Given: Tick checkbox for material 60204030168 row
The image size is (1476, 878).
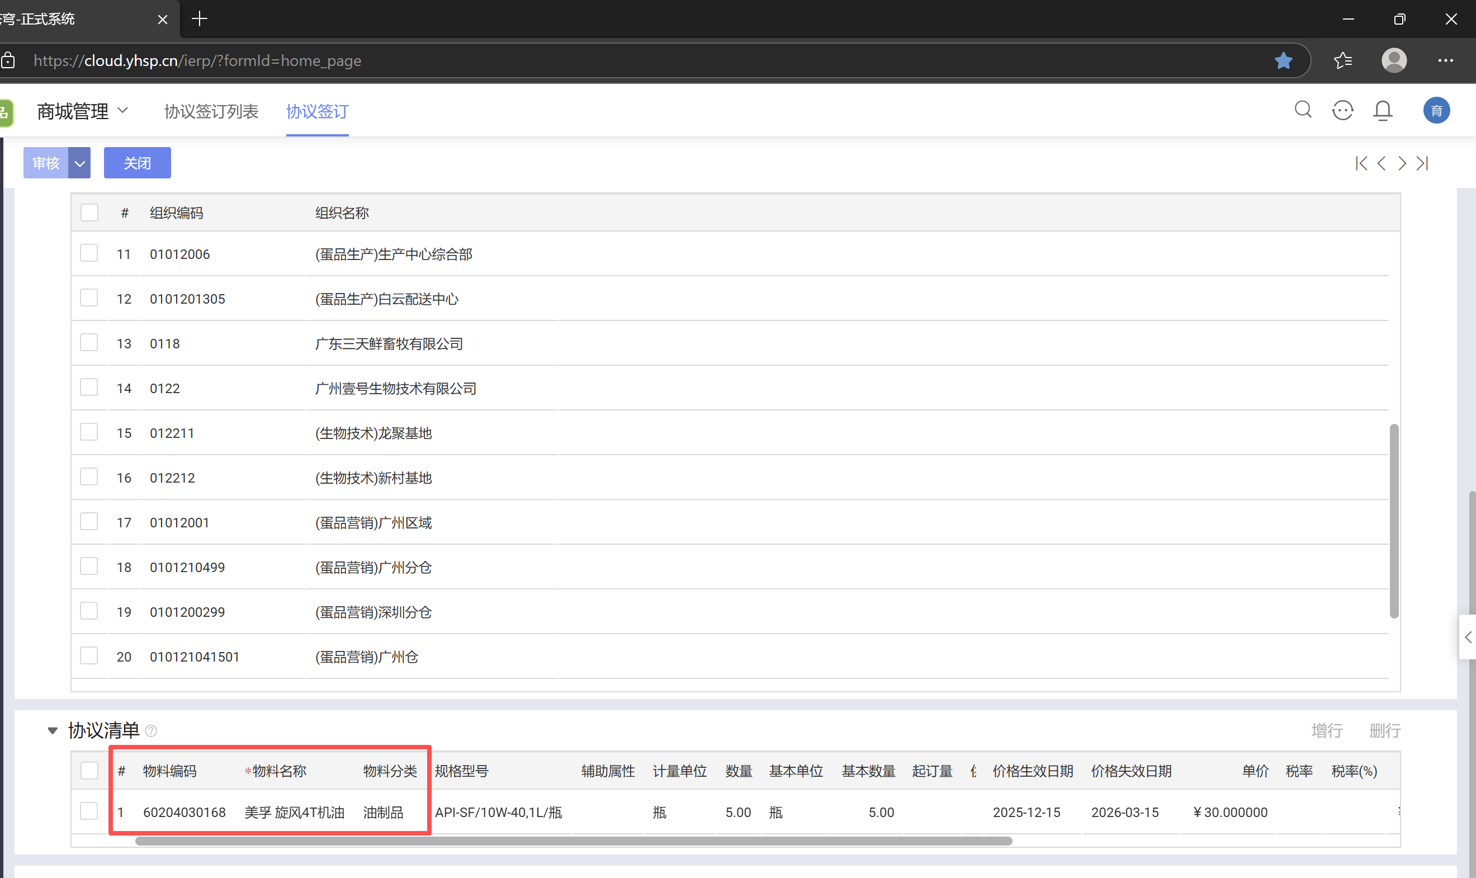Looking at the screenshot, I should click(89, 811).
